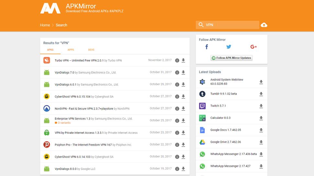Show info for NordVPN 2.3.7+playstore
This screenshot has height=176, width=314.
click(x=177, y=109)
